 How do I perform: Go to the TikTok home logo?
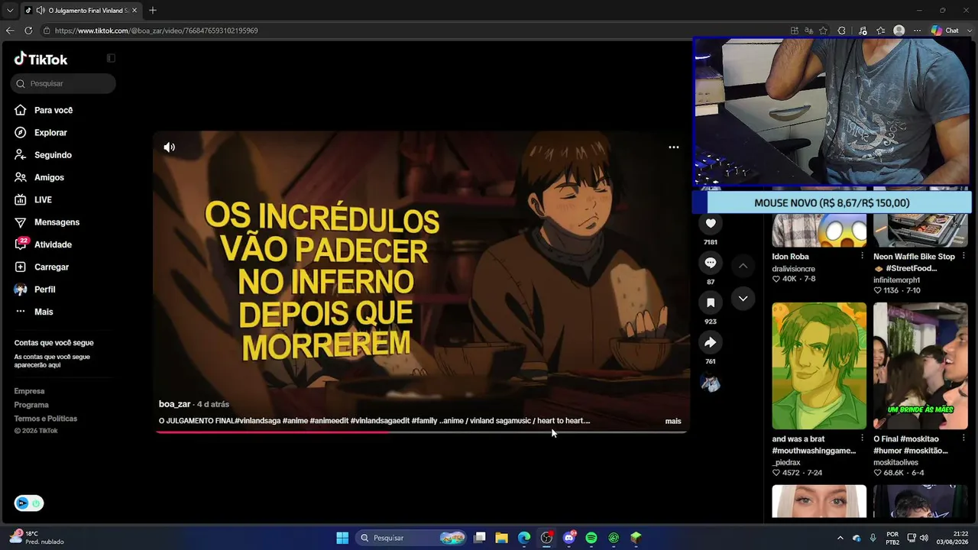[x=41, y=59]
